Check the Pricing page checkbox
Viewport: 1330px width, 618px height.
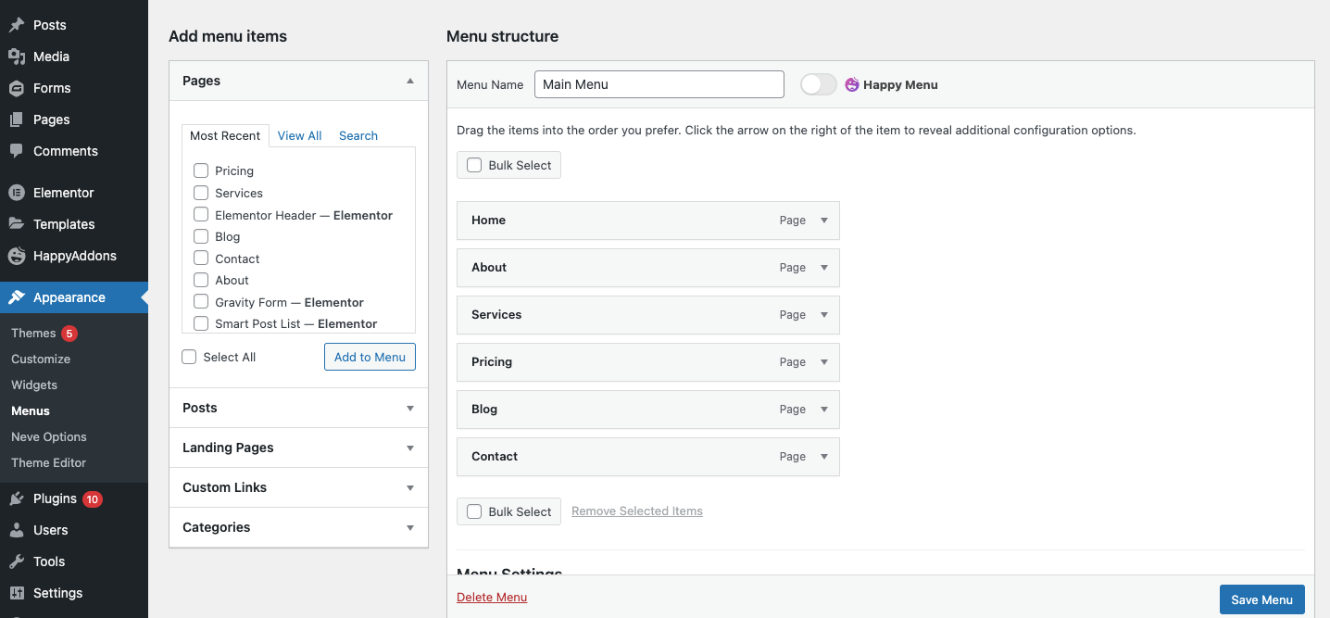pyautogui.click(x=201, y=170)
